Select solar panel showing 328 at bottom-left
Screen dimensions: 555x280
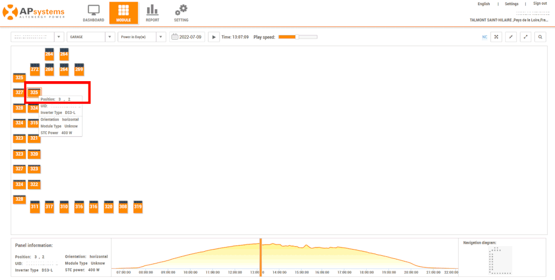tap(20, 199)
